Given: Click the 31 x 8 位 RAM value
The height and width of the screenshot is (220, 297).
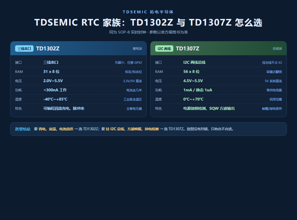Looking at the screenshot, I should [51, 71].
